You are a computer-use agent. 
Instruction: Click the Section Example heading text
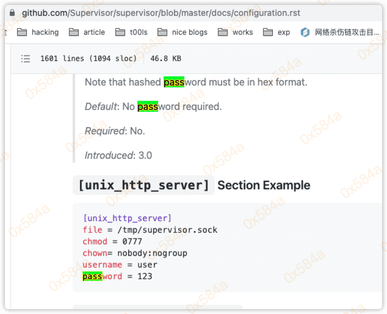click(x=264, y=185)
